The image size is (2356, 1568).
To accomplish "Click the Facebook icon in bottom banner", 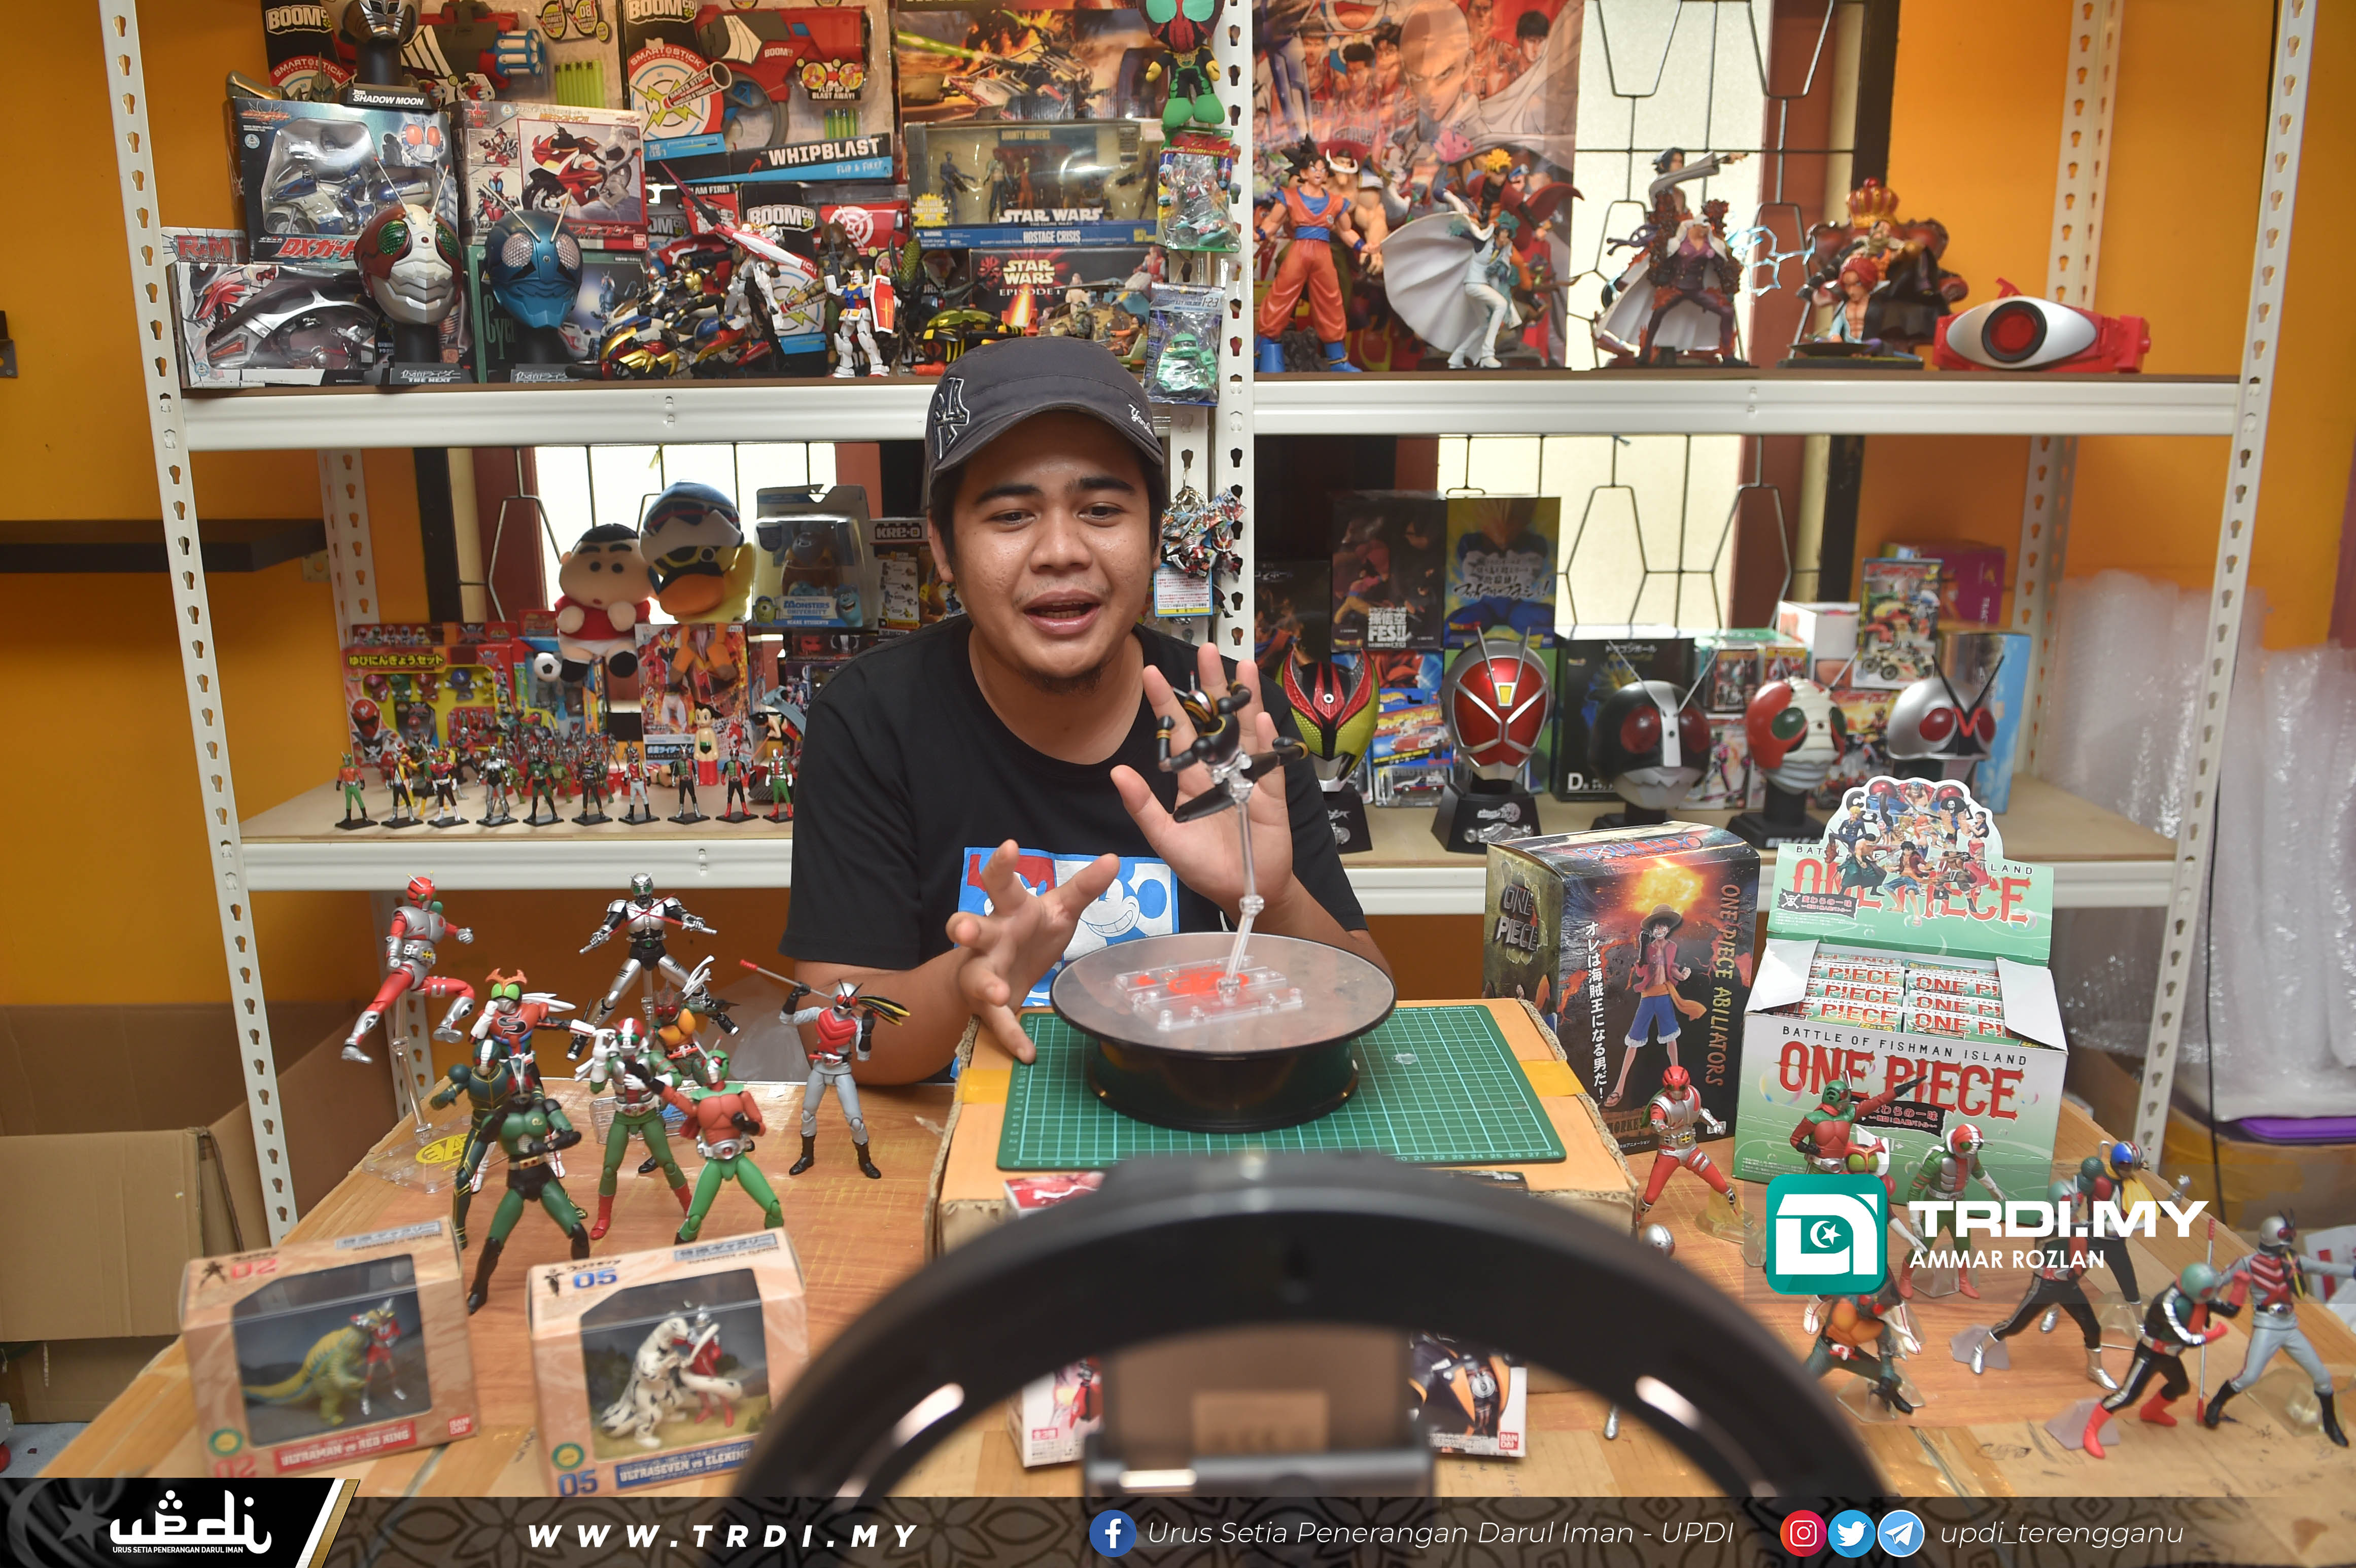I will (x=1112, y=1533).
